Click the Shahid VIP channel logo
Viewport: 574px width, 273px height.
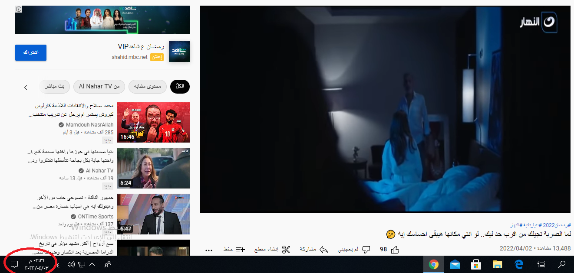(179, 52)
